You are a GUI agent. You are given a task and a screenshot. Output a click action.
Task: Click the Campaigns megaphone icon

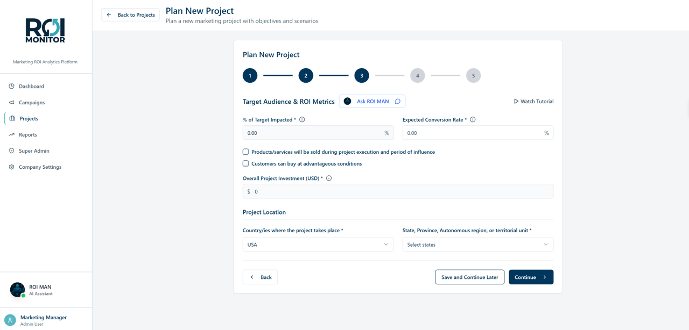[12, 102]
